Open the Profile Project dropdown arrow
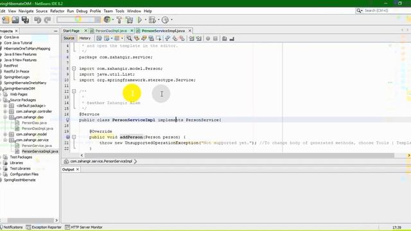This screenshot has height=231, width=411. point(171,20)
